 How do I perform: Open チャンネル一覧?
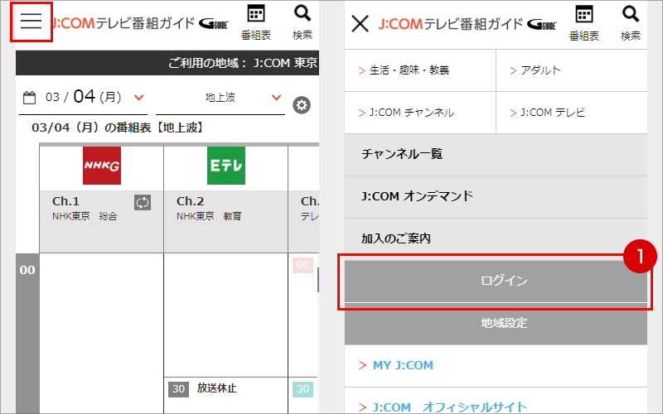pyautogui.click(x=496, y=155)
